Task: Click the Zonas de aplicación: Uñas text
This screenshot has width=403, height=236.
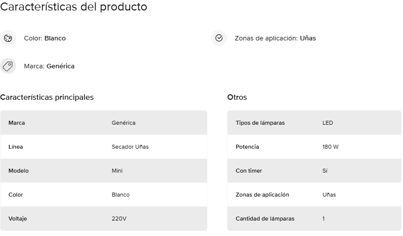Action: [x=275, y=38]
